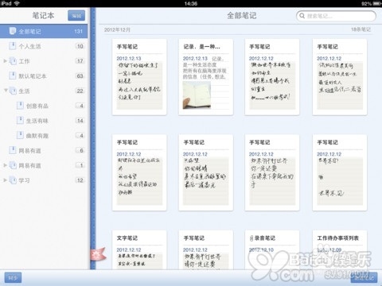Open handwritten note starting 如果有平行世界 in second row
This screenshot has width=382, height=286.
pos(272,172)
